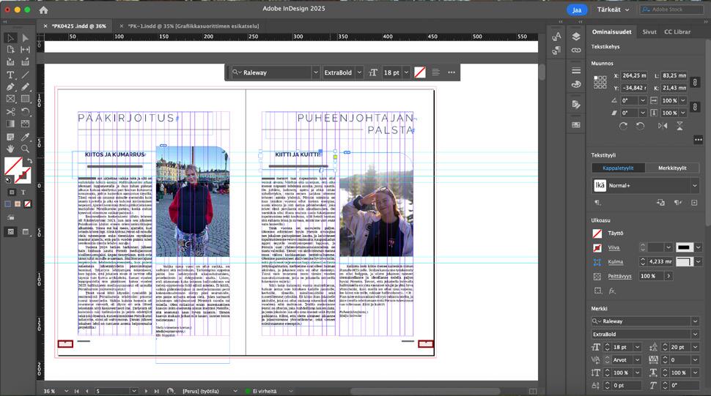Click the rotate 90° clockwise icon
Screen dimensions: 711x396
tap(623, 126)
